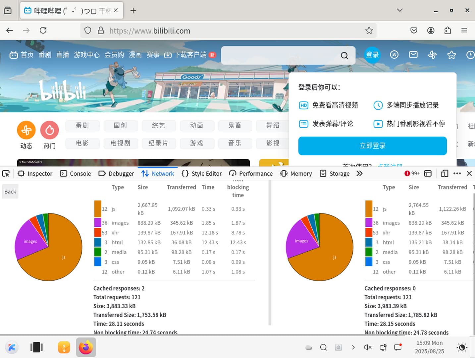Click the red error count badge 99+
This screenshot has width=475, height=358.
click(412, 173)
